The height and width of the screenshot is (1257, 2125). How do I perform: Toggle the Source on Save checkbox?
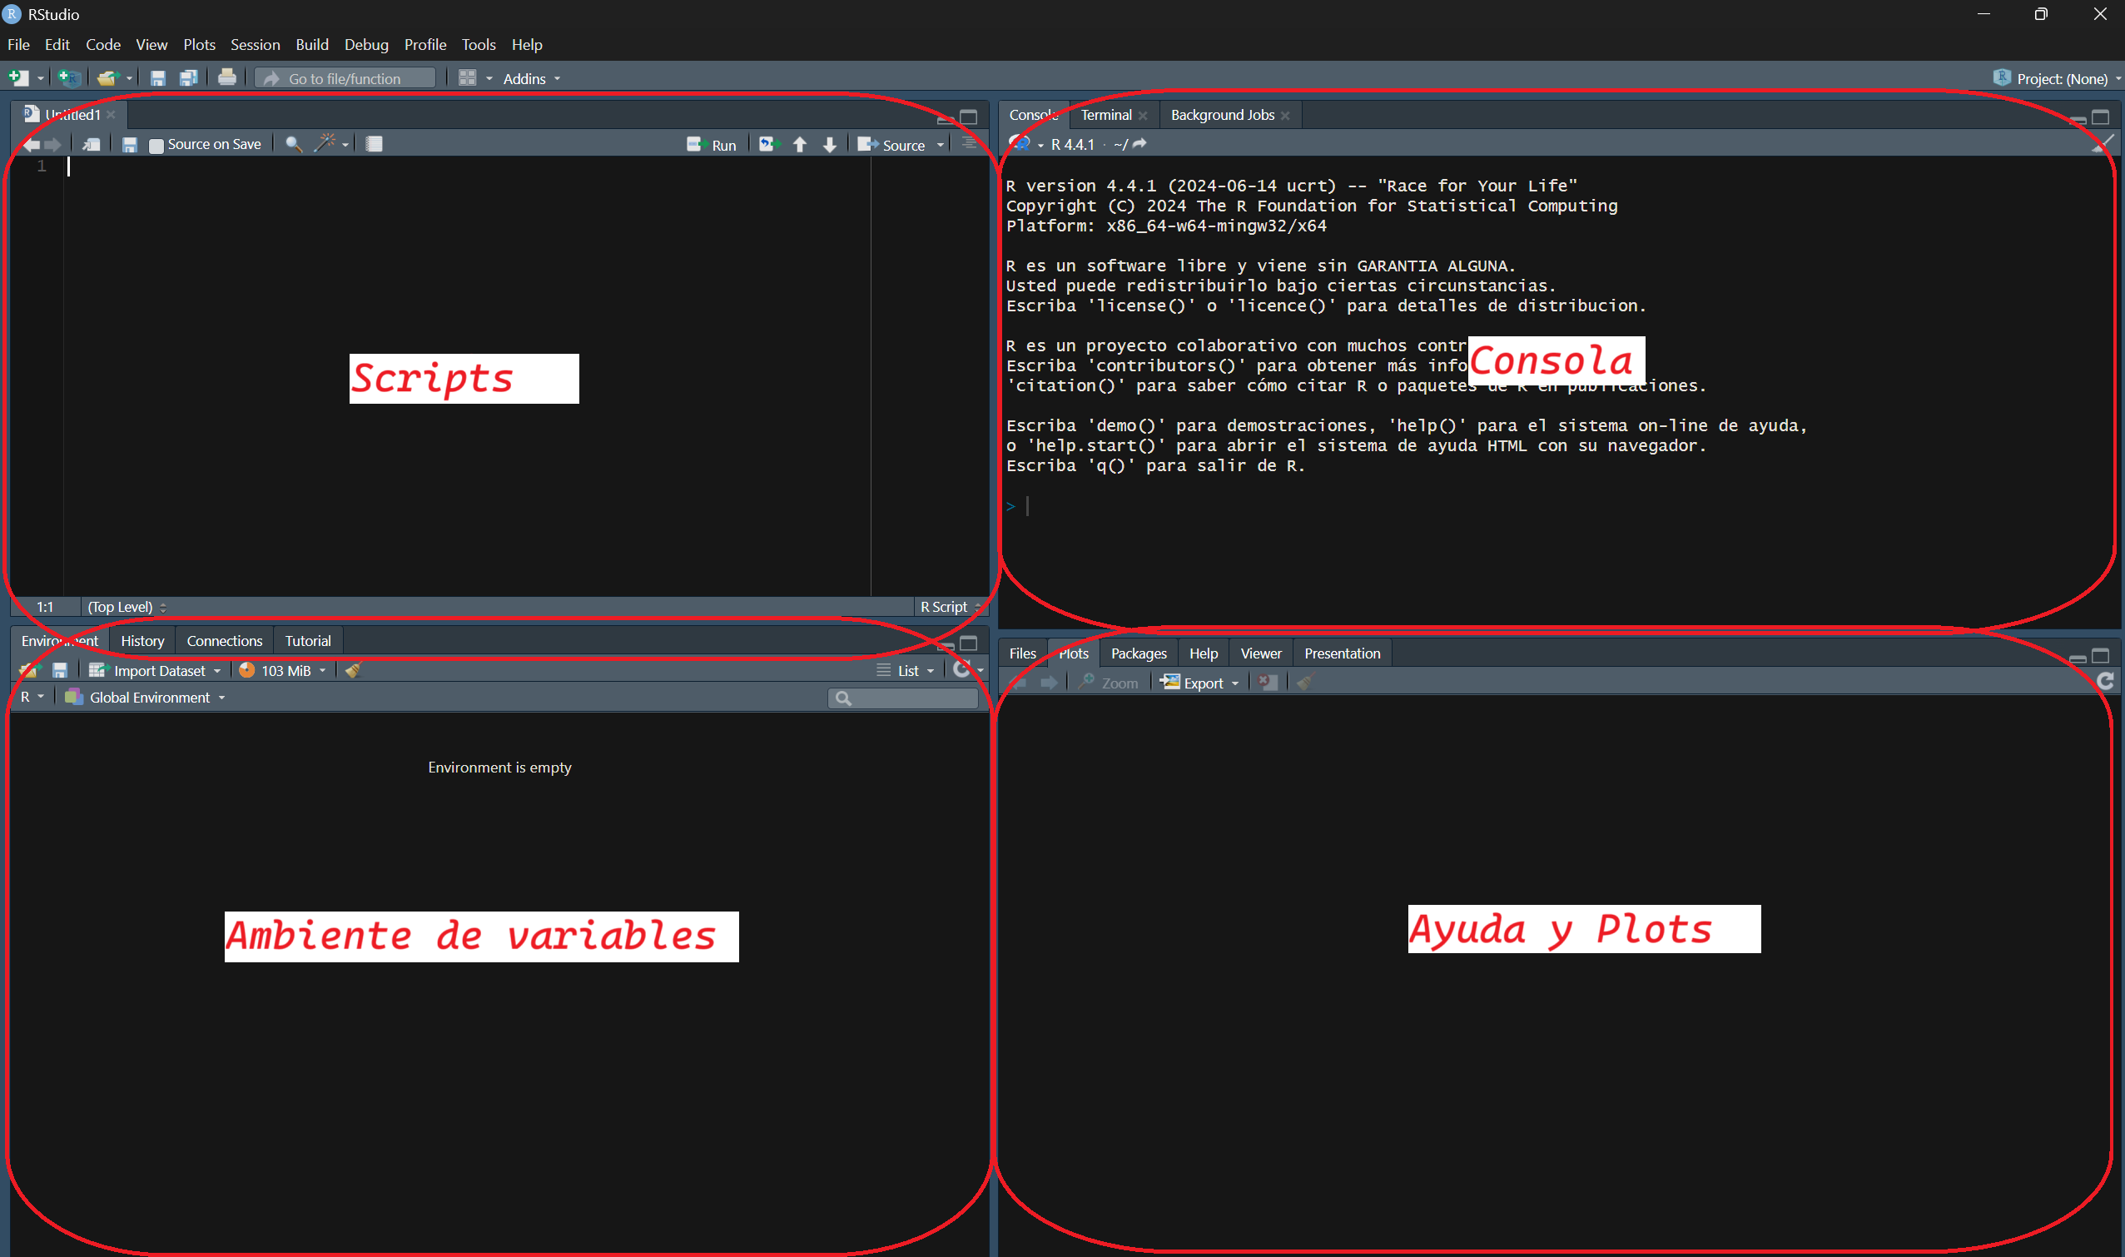click(156, 146)
